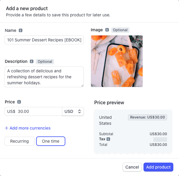Click the Optional badge next to Image
Image resolution: width=179 pixels, height=176 pixels.
point(120,30)
